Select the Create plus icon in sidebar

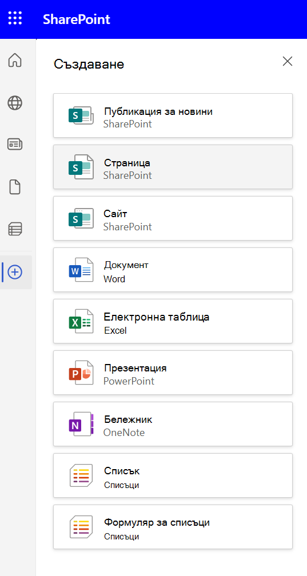pyautogui.click(x=15, y=272)
